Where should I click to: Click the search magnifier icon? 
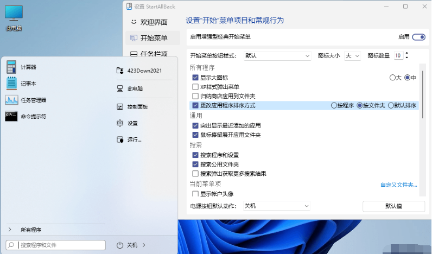point(11,245)
